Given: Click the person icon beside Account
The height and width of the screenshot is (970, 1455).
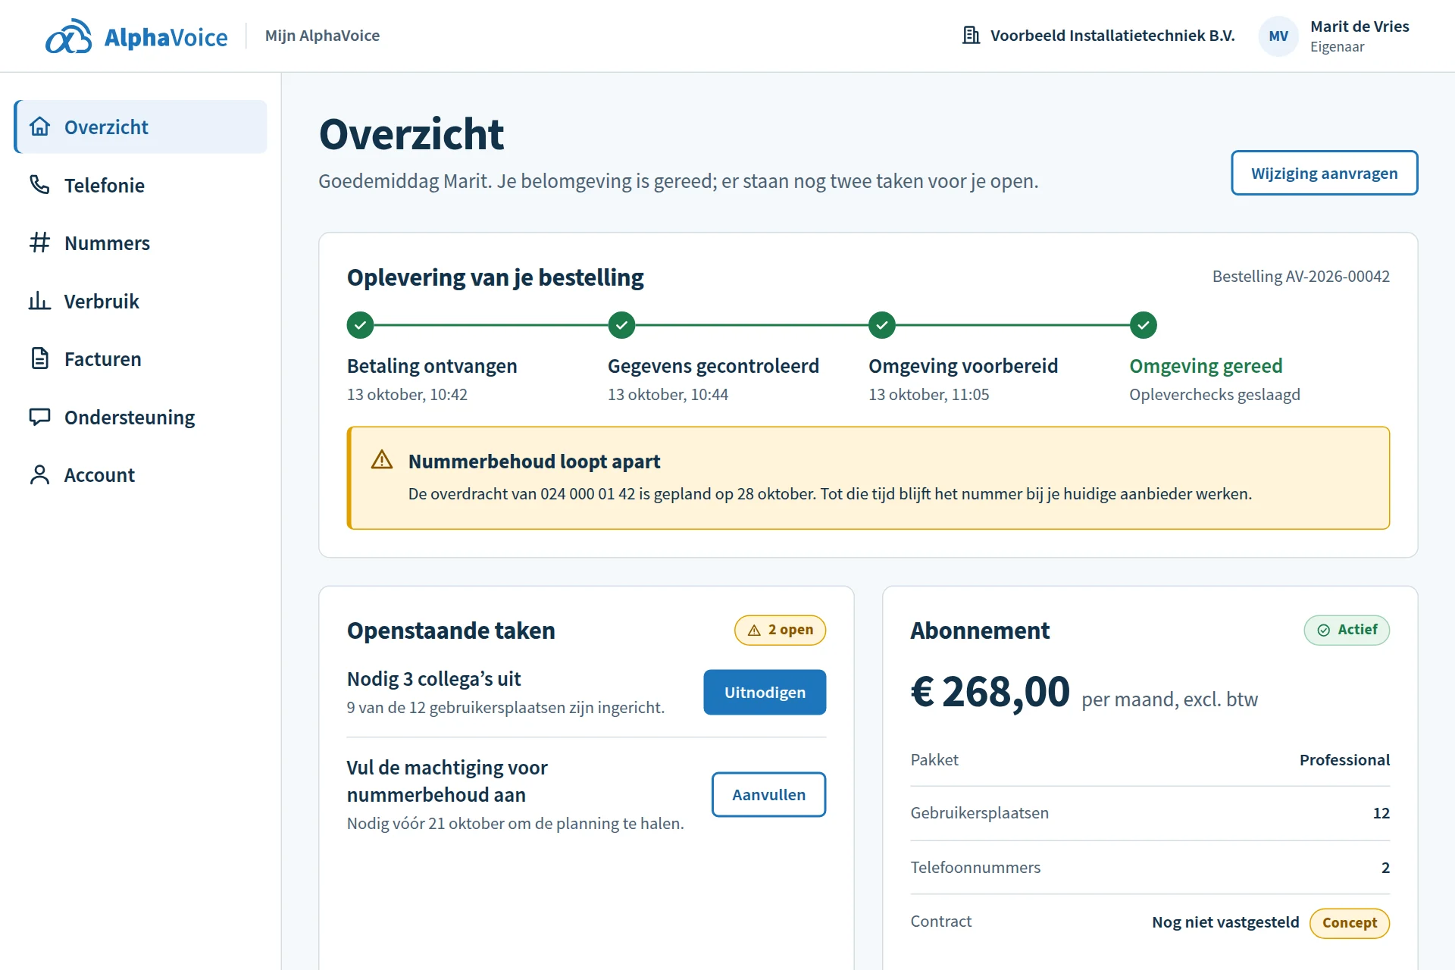Looking at the screenshot, I should tap(39, 474).
